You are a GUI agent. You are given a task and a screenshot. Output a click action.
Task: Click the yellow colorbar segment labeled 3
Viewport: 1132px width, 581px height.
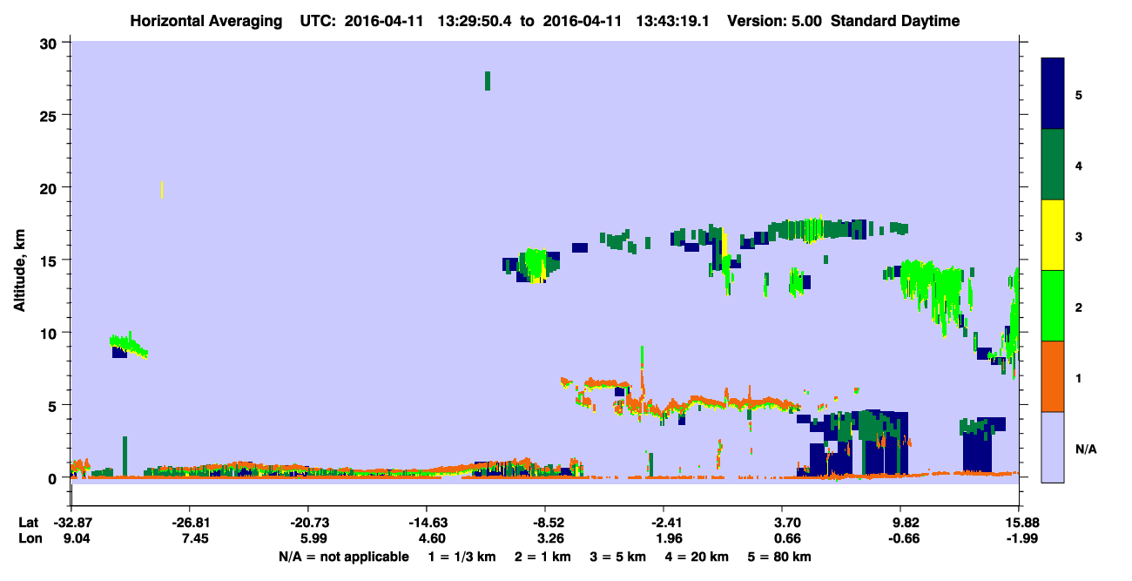click(x=1053, y=235)
